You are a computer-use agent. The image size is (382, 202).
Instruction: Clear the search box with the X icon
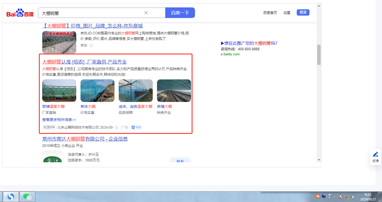coord(146,13)
